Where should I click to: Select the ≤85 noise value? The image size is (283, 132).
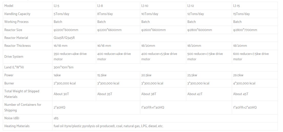pos(56,118)
